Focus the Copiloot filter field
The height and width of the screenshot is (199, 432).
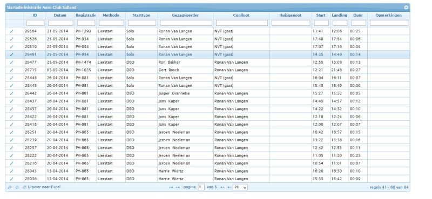pyautogui.click(x=242, y=23)
